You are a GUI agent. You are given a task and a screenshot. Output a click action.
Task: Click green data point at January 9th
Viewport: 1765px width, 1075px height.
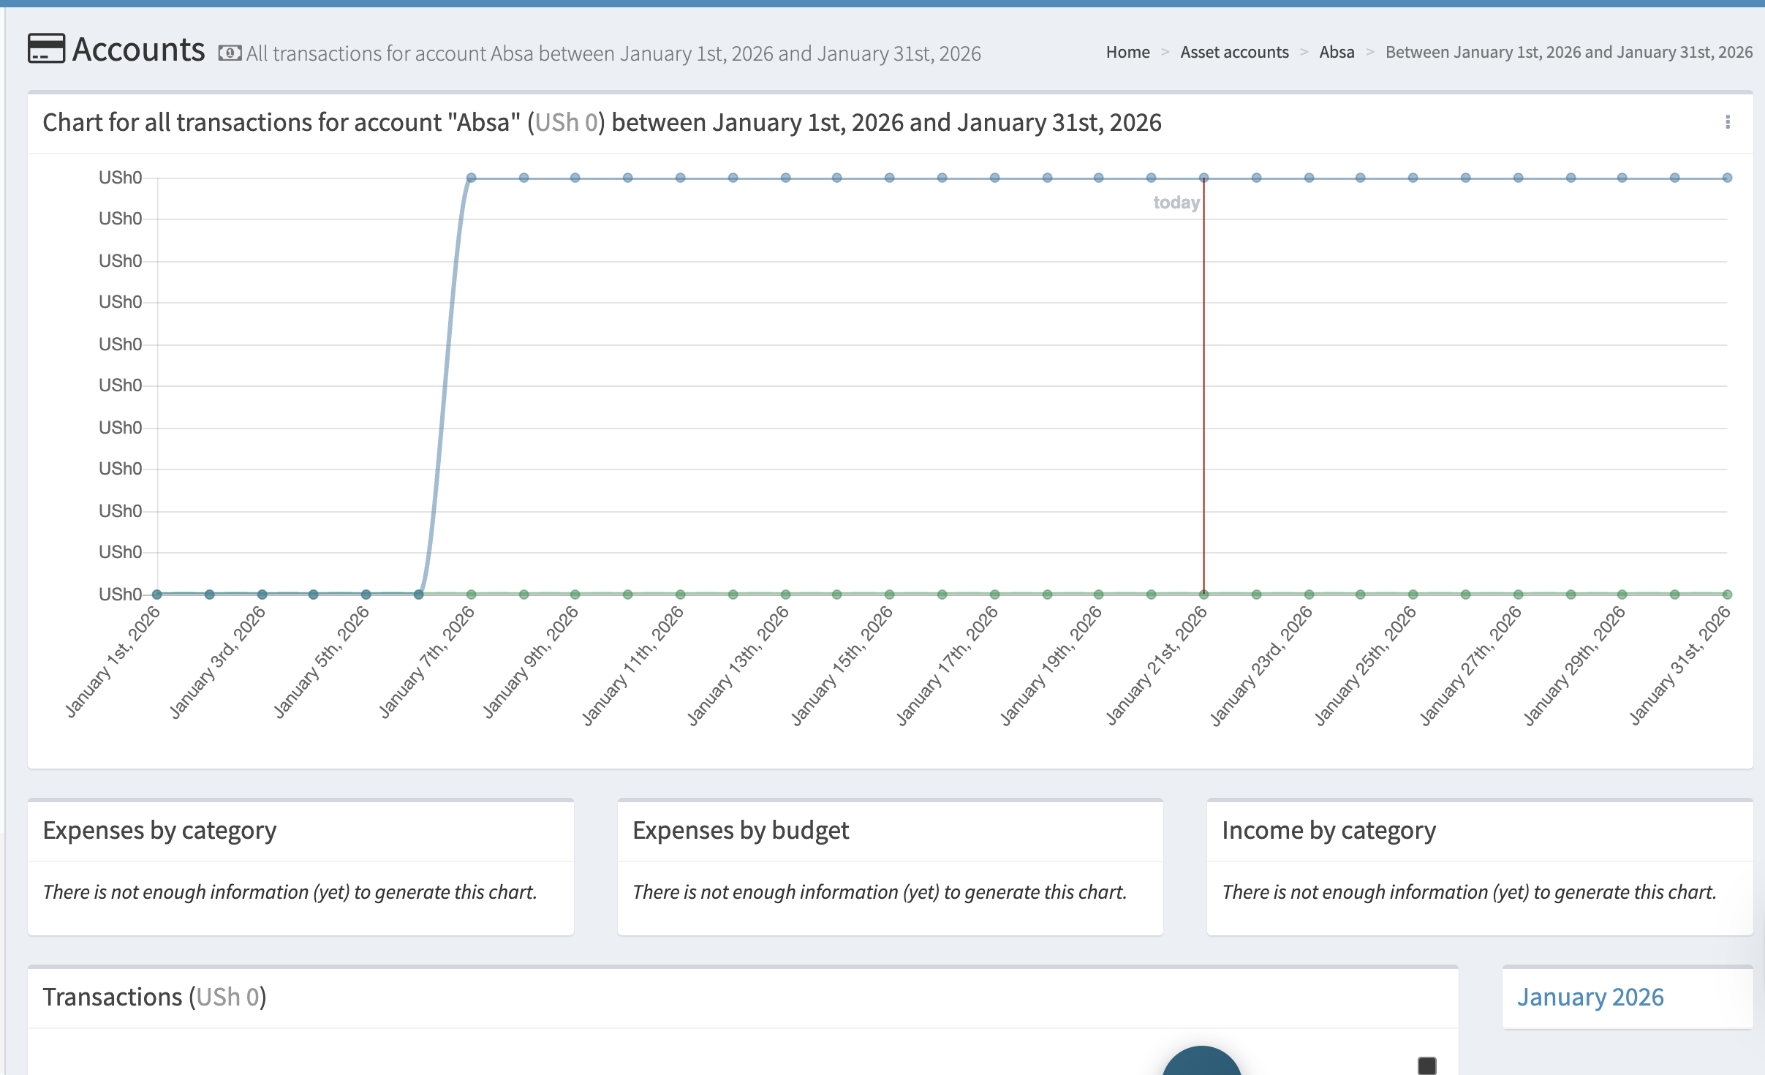click(x=575, y=594)
